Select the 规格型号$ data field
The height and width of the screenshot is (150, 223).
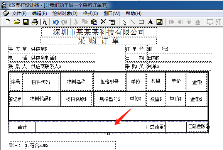[110, 99]
